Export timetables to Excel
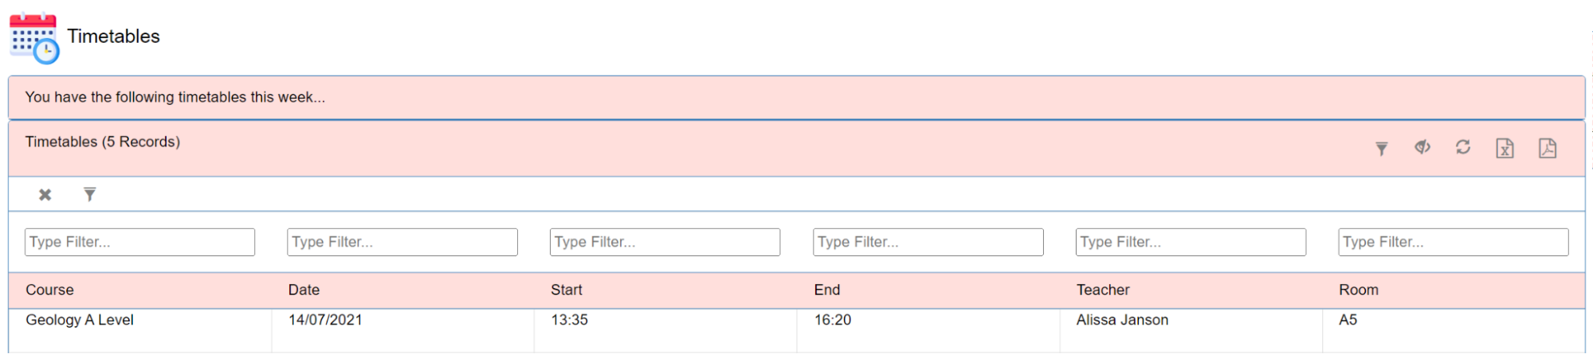 [x=1505, y=148]
